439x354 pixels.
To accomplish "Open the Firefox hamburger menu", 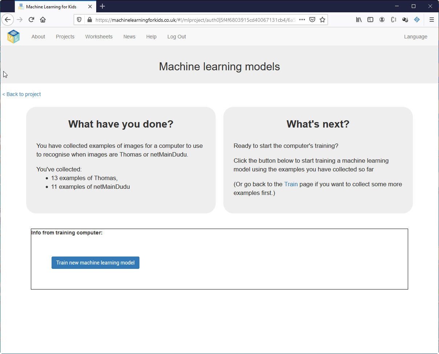I will click(431, 20).
